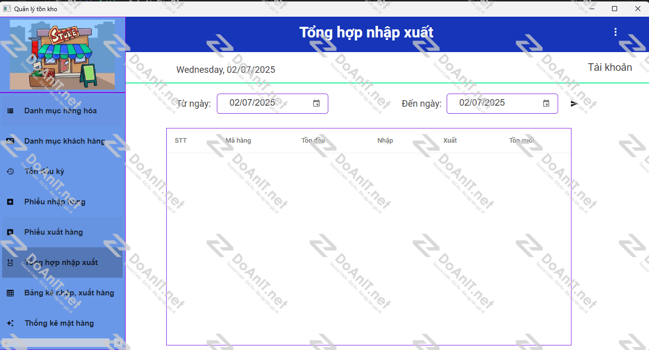
Task: Focus the Từ ngày date field
Action: click(273, 103)
